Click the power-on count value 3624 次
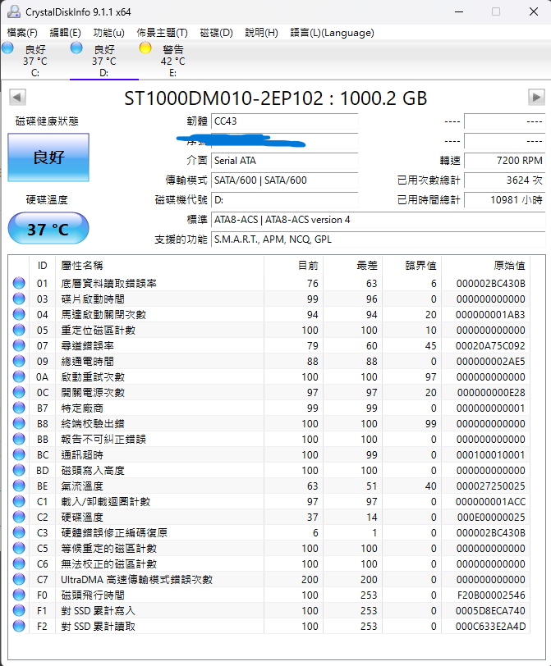The width and height of the screenshot is (551, 666). tap(505, 180)
